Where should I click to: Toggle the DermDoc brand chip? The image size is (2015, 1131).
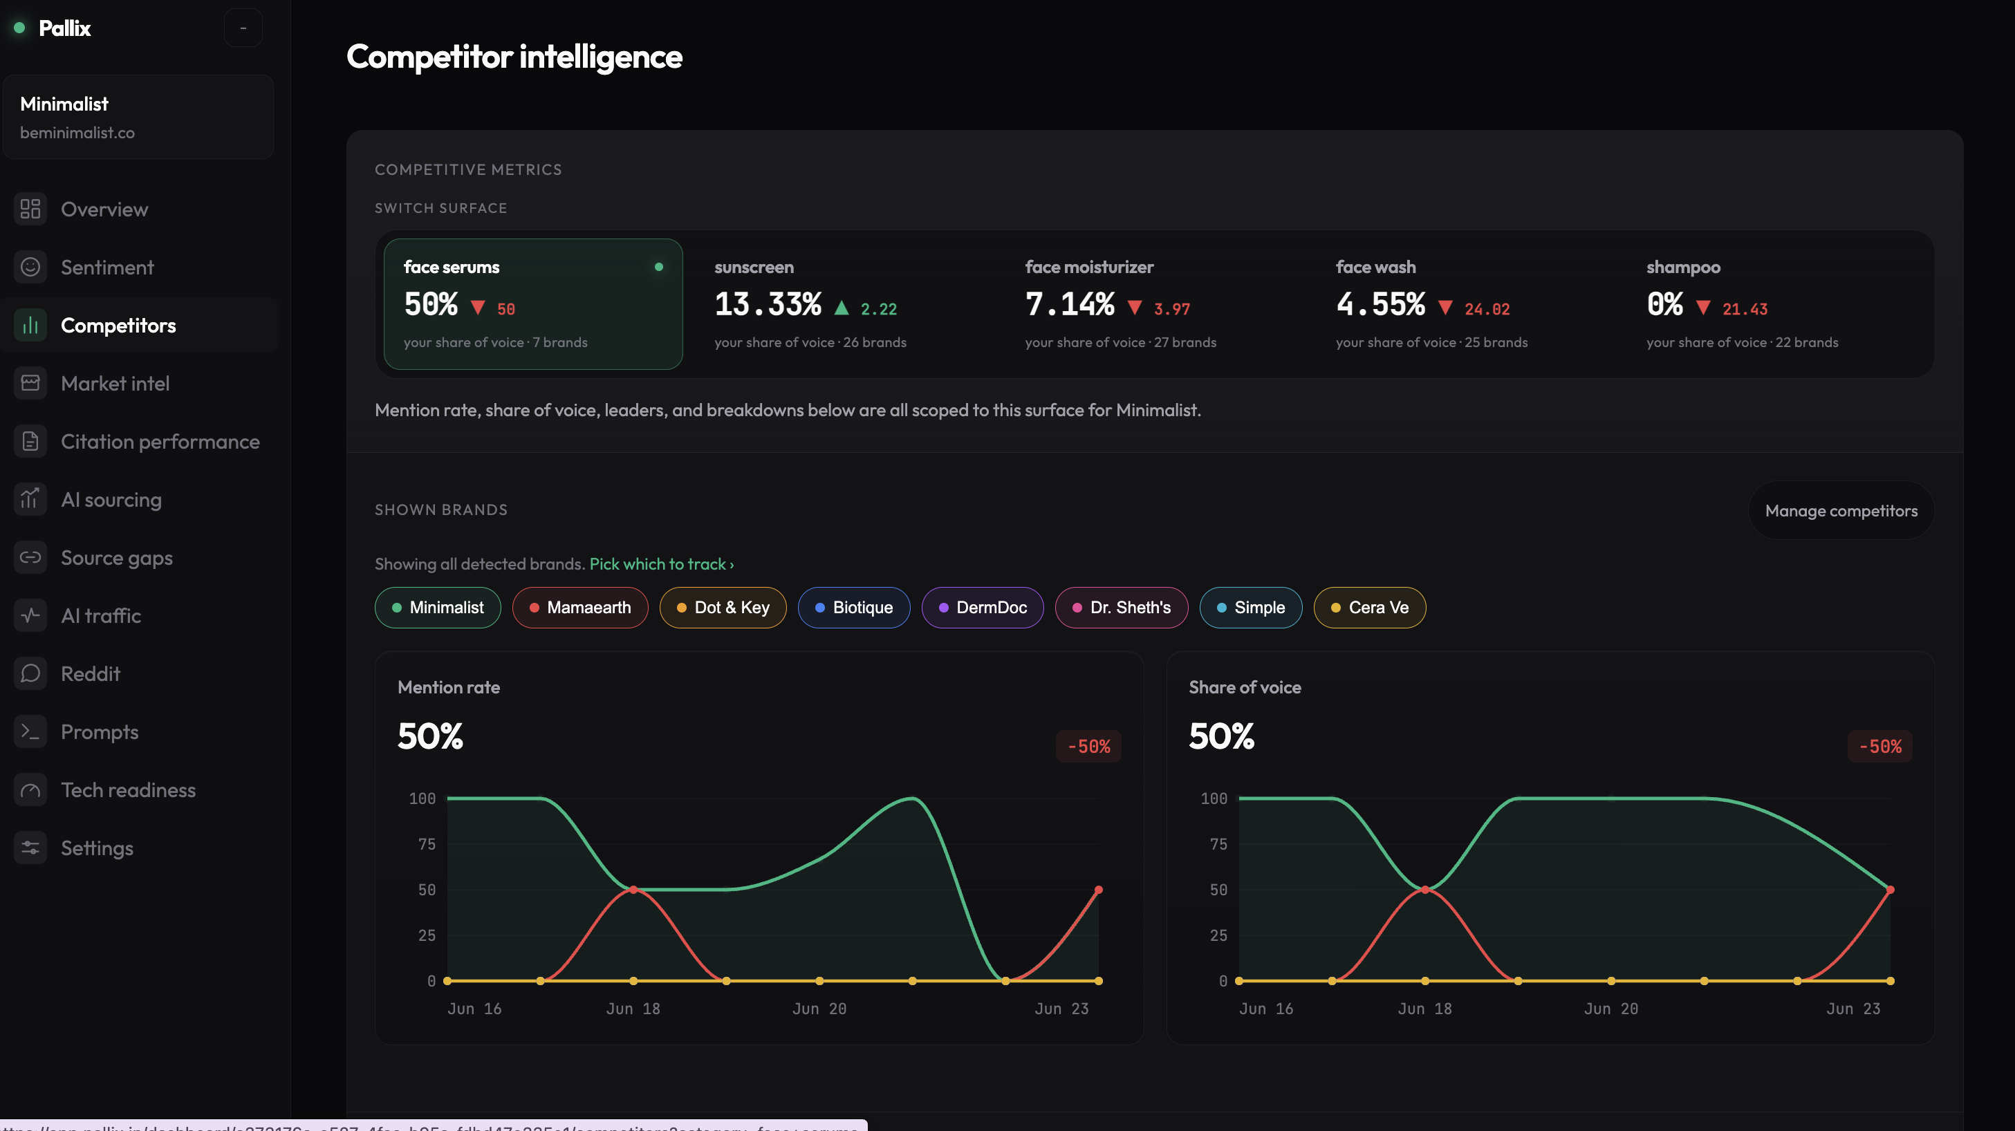click(x=983, y=607)
